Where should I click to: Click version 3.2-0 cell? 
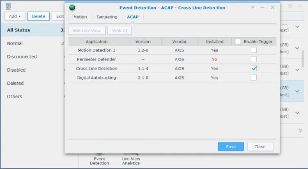pyautogui.click(x=143, y=50)
